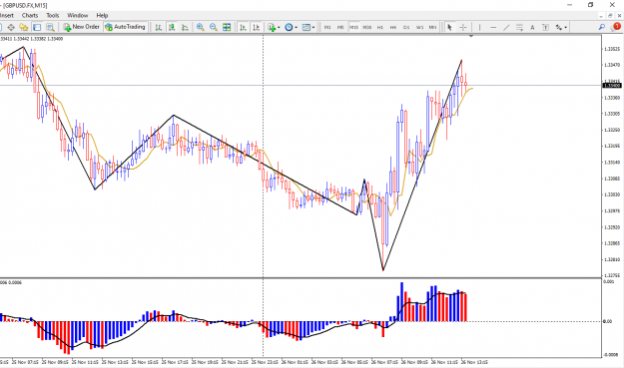The height and width of the screenshot is (368, 624).
Task: Select the crosshair tool
Action: pos(463,27)
